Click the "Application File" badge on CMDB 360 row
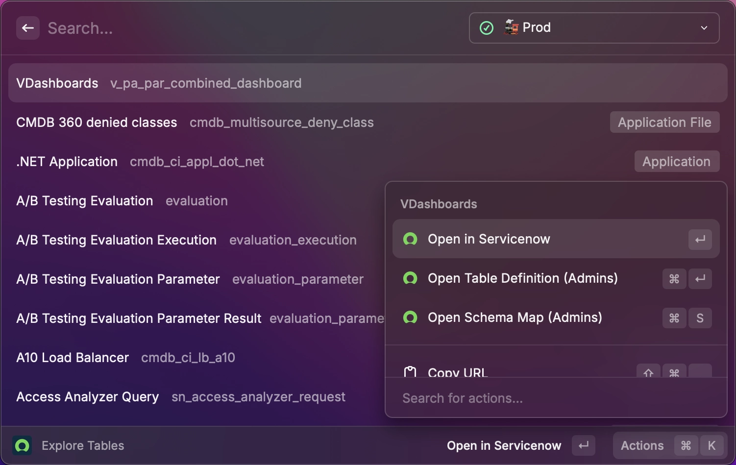Viewport: 736px width, 465px height. pyautogui.click(x=664, y=122)
